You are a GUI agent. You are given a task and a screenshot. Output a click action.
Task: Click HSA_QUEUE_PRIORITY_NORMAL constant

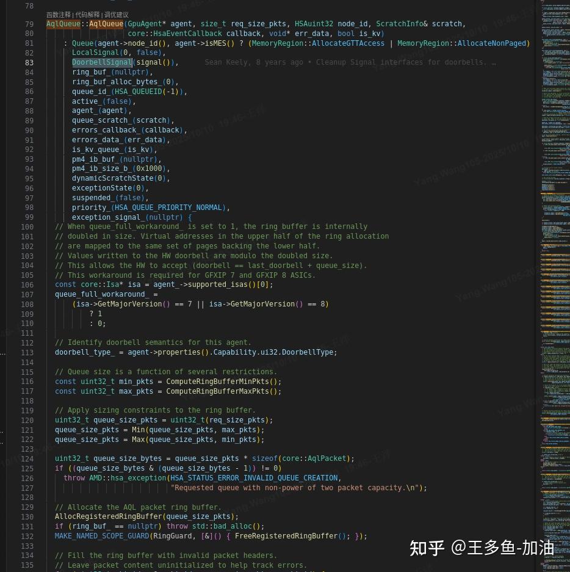pos(168,208)
